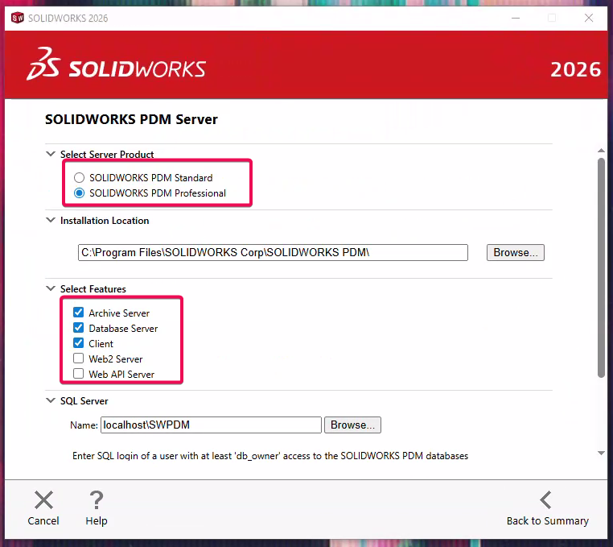
Task: Click the vertical scrollbar down arrow
Action: tap(601, 454)
